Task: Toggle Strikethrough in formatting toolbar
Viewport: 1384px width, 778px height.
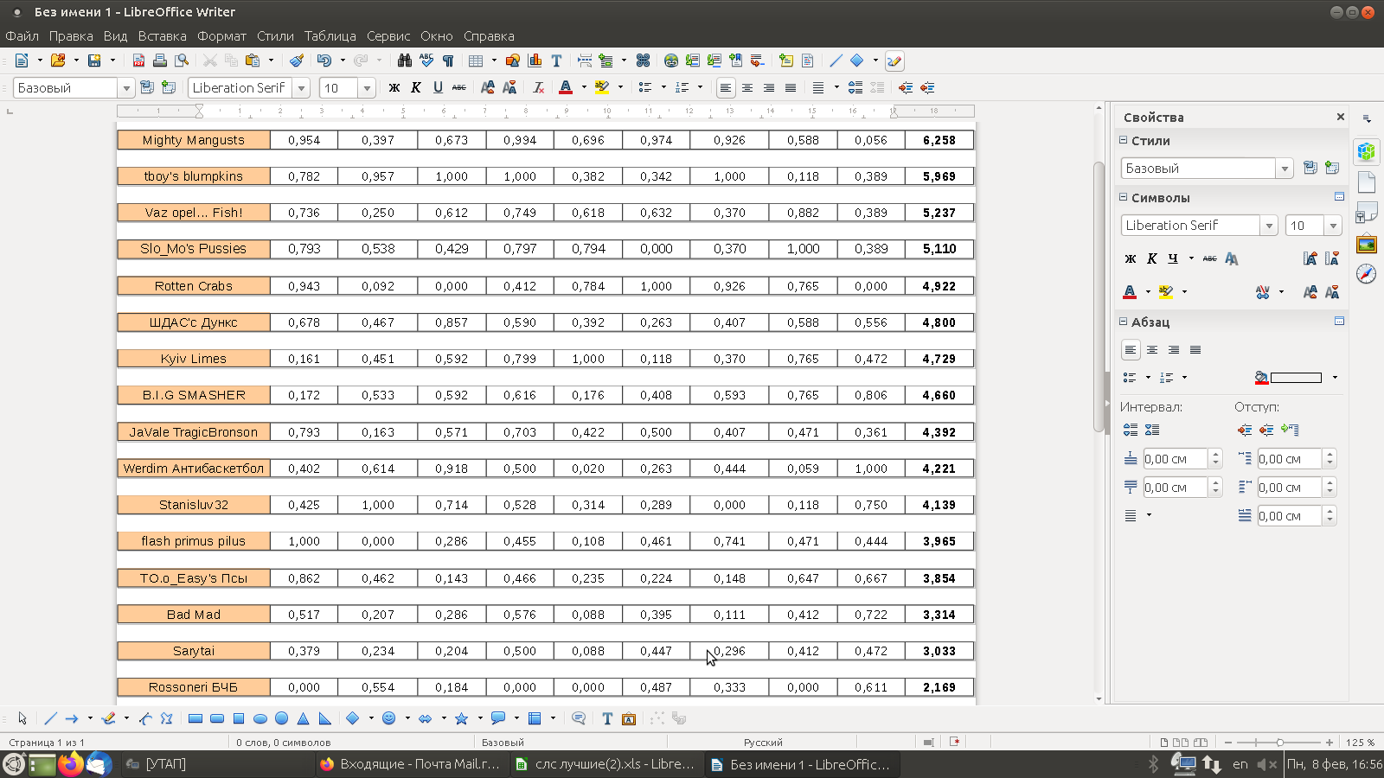Action: click(459, 87)
